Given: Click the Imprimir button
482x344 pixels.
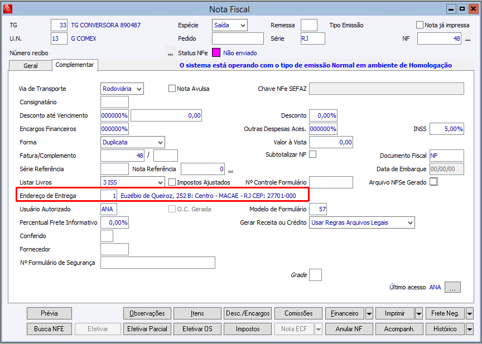Looking at the screenshot, I should (x=395, y=313).
